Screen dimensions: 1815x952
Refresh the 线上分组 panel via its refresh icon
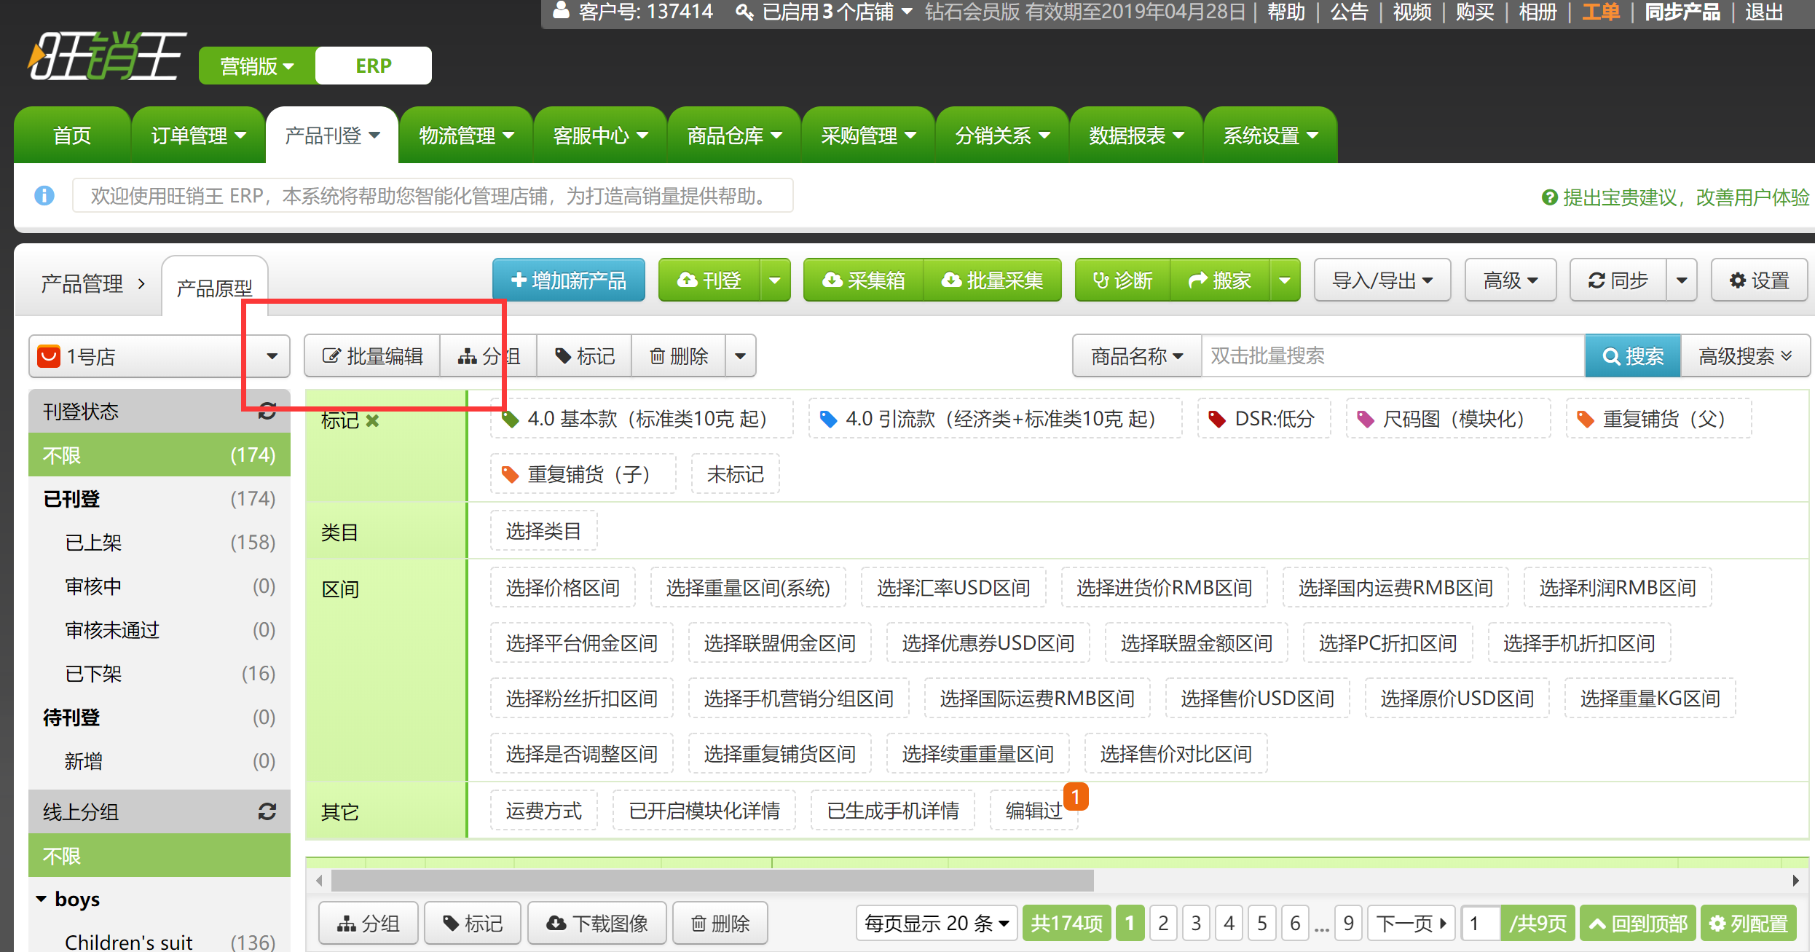click(x=267, y=811)
